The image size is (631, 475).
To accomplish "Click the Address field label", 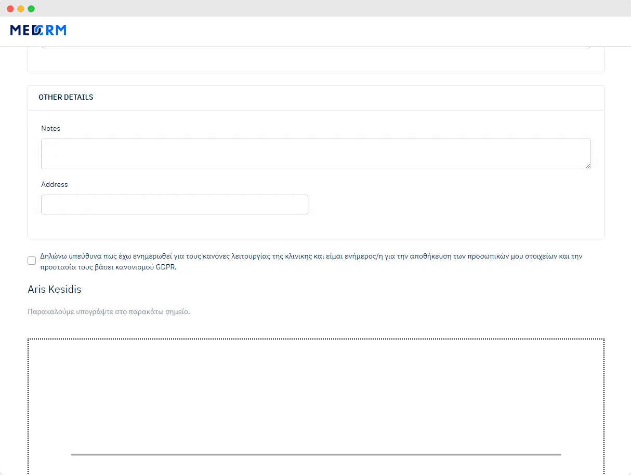I will click(55, 184).
